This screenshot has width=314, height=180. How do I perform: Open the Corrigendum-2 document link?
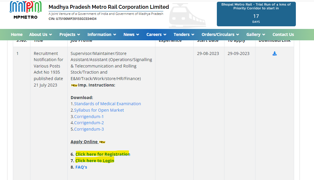click(x=89, y=123)
